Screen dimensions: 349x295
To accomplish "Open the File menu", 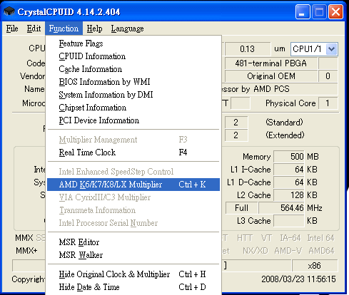I will (12, 29).
